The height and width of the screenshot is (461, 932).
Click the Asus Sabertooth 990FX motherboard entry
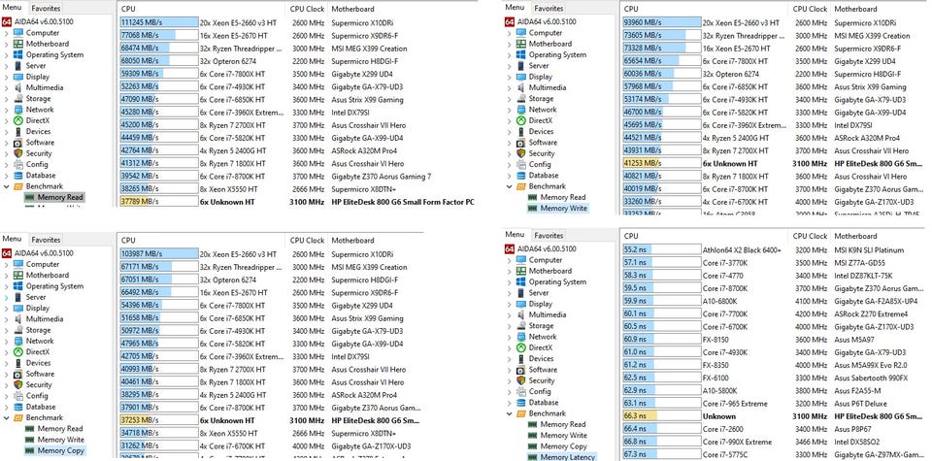pyautogui.click(x=871, y=378)
